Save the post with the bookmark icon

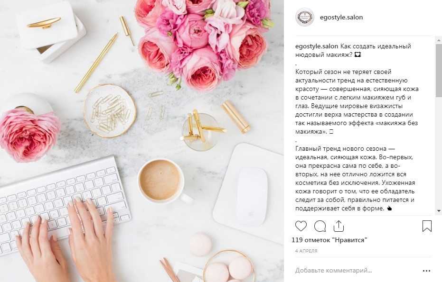(x=427, y=226)
